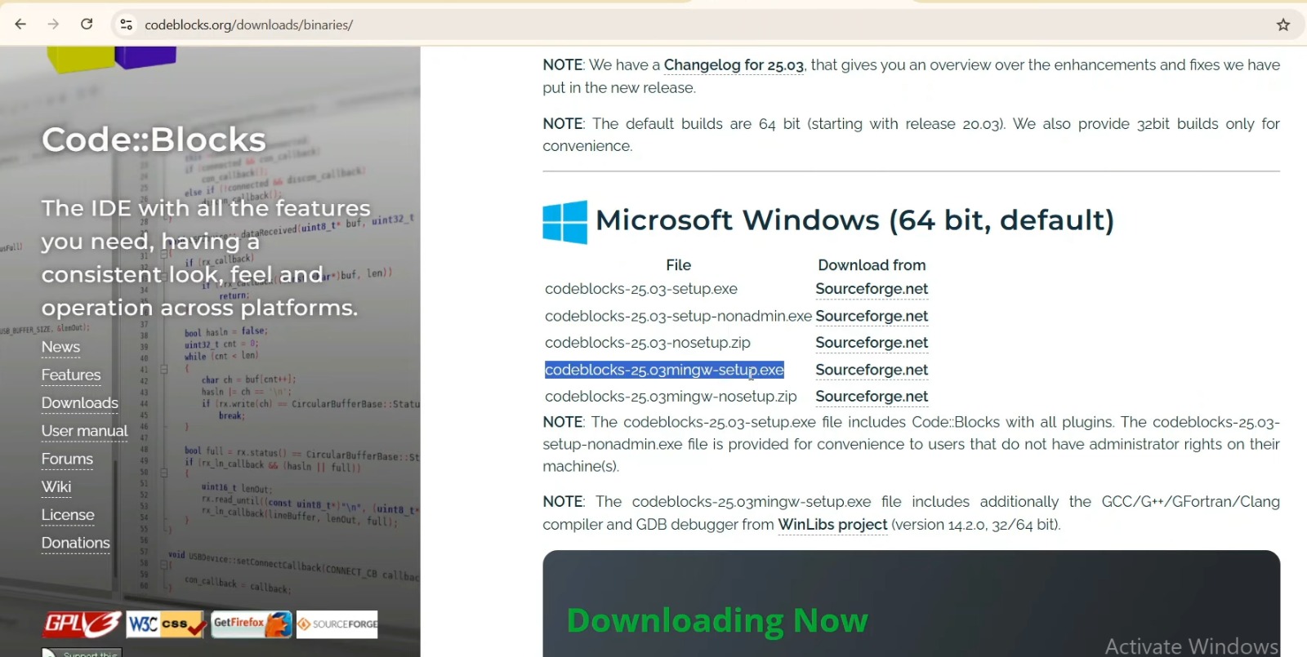Click the Download from column header
Screen dimensions: 1307x657
(872, 265)
